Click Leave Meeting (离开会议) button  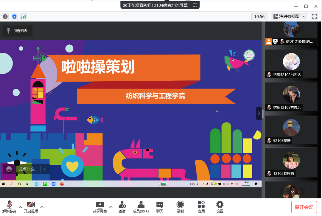(304, 207)
